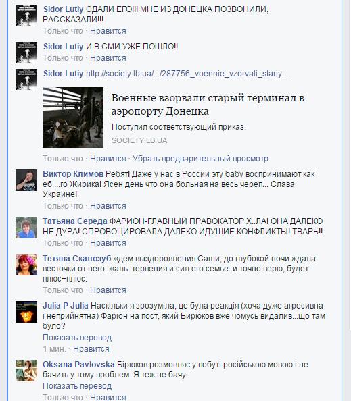This screenshot has height=401, width=351.
Task: Open Sidor Lutiy avatar beside lb.ua link
Action: click(x=26, y=80)
